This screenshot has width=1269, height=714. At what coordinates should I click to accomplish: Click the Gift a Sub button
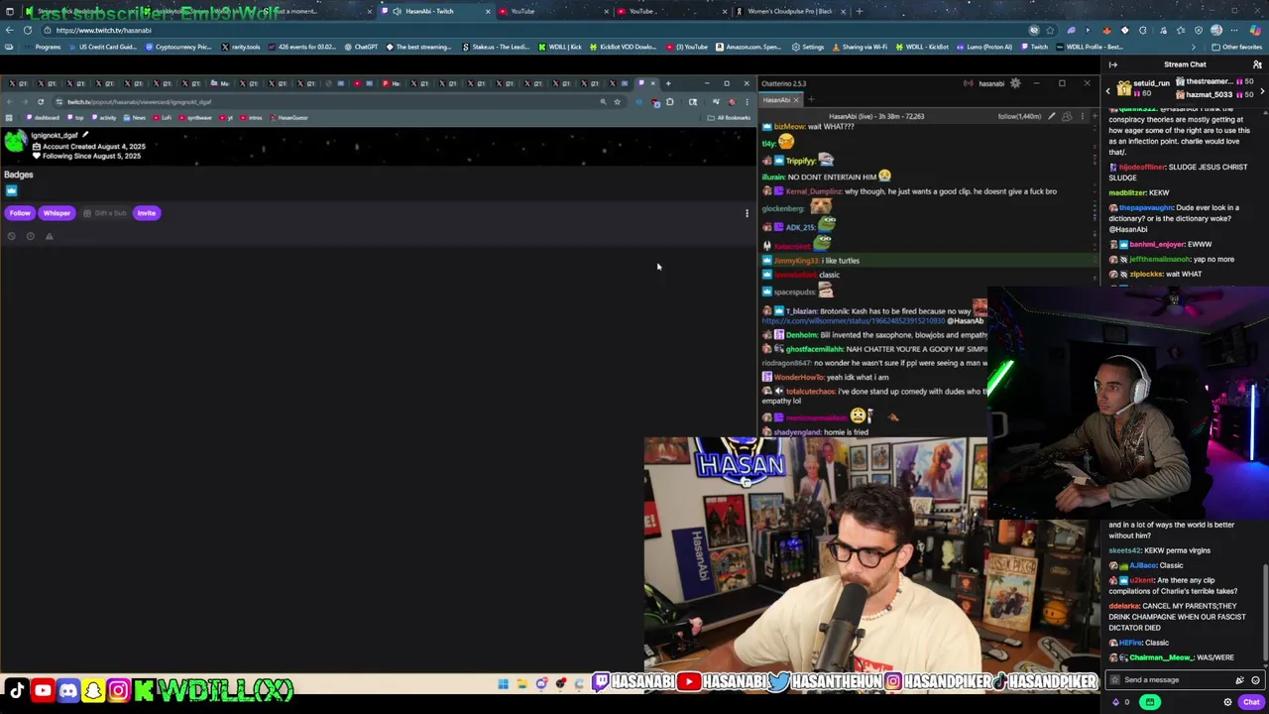click(105, 213)
